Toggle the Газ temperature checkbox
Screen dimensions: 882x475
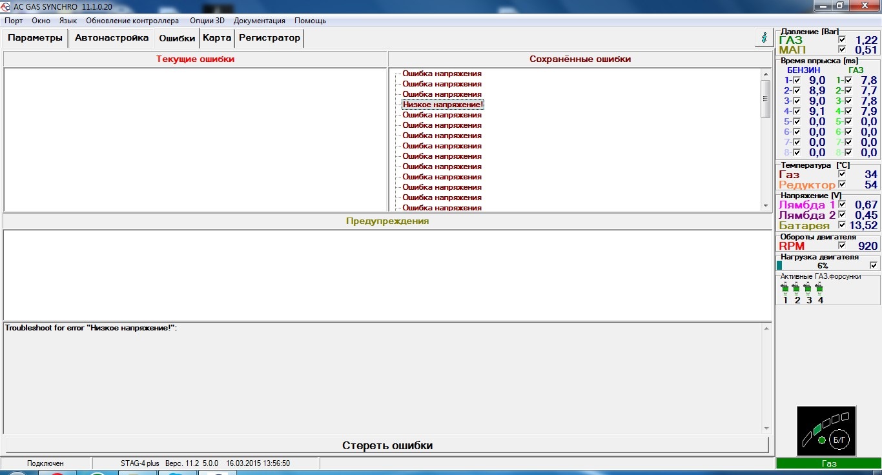coord(841,175)
